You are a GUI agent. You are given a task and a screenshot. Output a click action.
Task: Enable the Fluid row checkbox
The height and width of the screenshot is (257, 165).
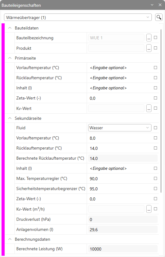click(155, 128)
